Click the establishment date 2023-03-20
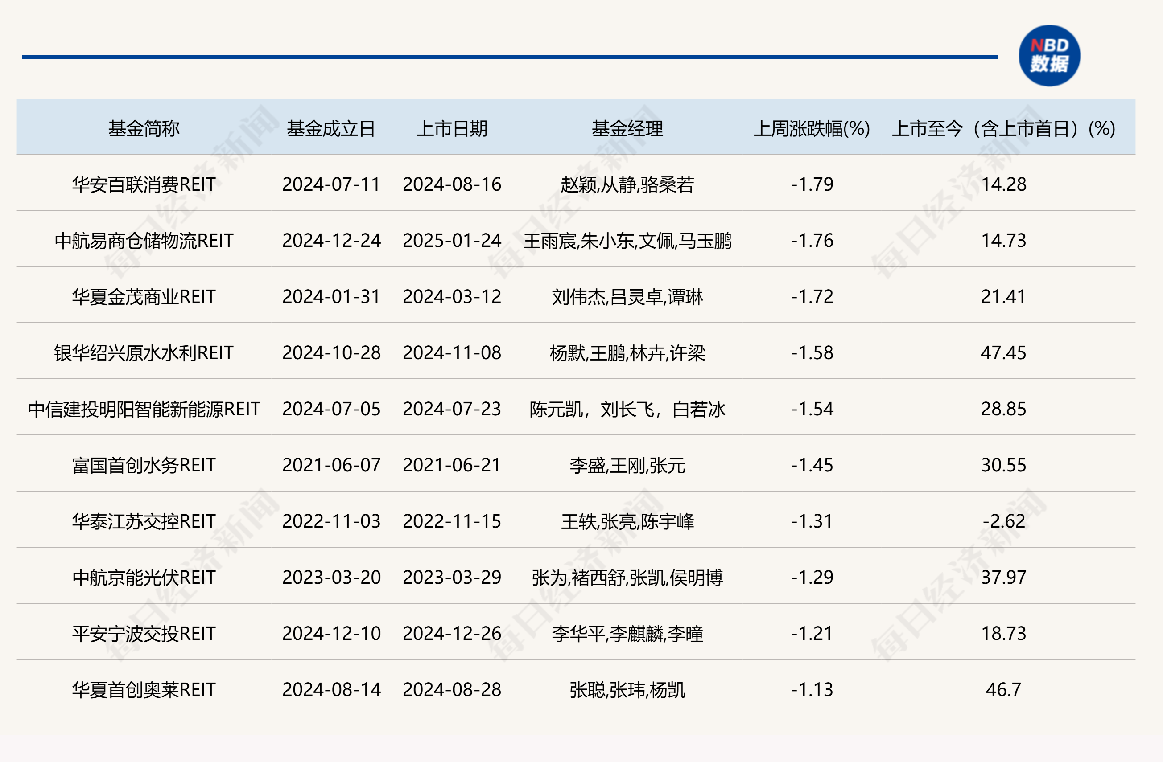The image size is (1163, 762). point(331,578)
